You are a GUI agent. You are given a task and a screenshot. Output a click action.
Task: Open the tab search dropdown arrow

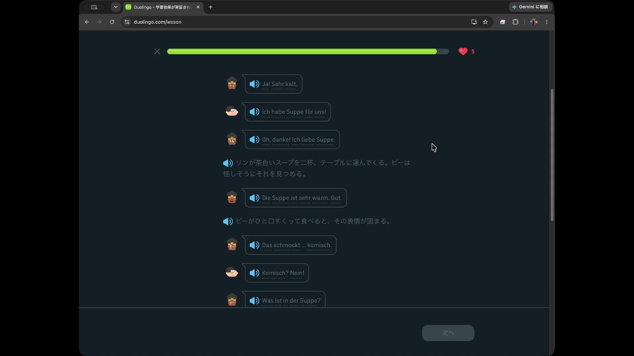[116, 7]
